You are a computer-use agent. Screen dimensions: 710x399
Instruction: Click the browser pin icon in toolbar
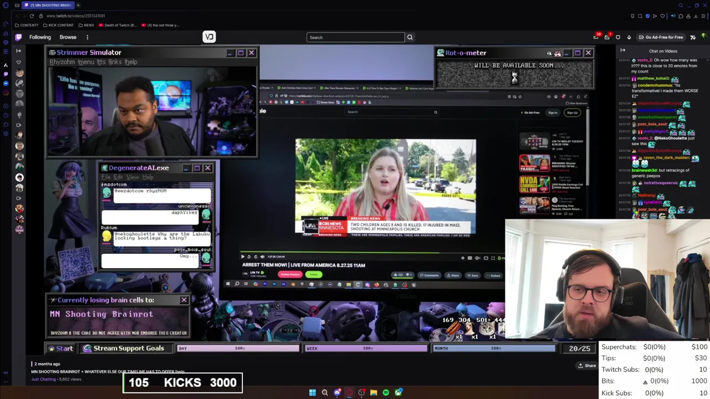click(632, 16)
